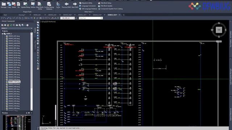Add a new drawing tab with plus
The height and width of the screenshot is (130, 232).
pos(124,15)
